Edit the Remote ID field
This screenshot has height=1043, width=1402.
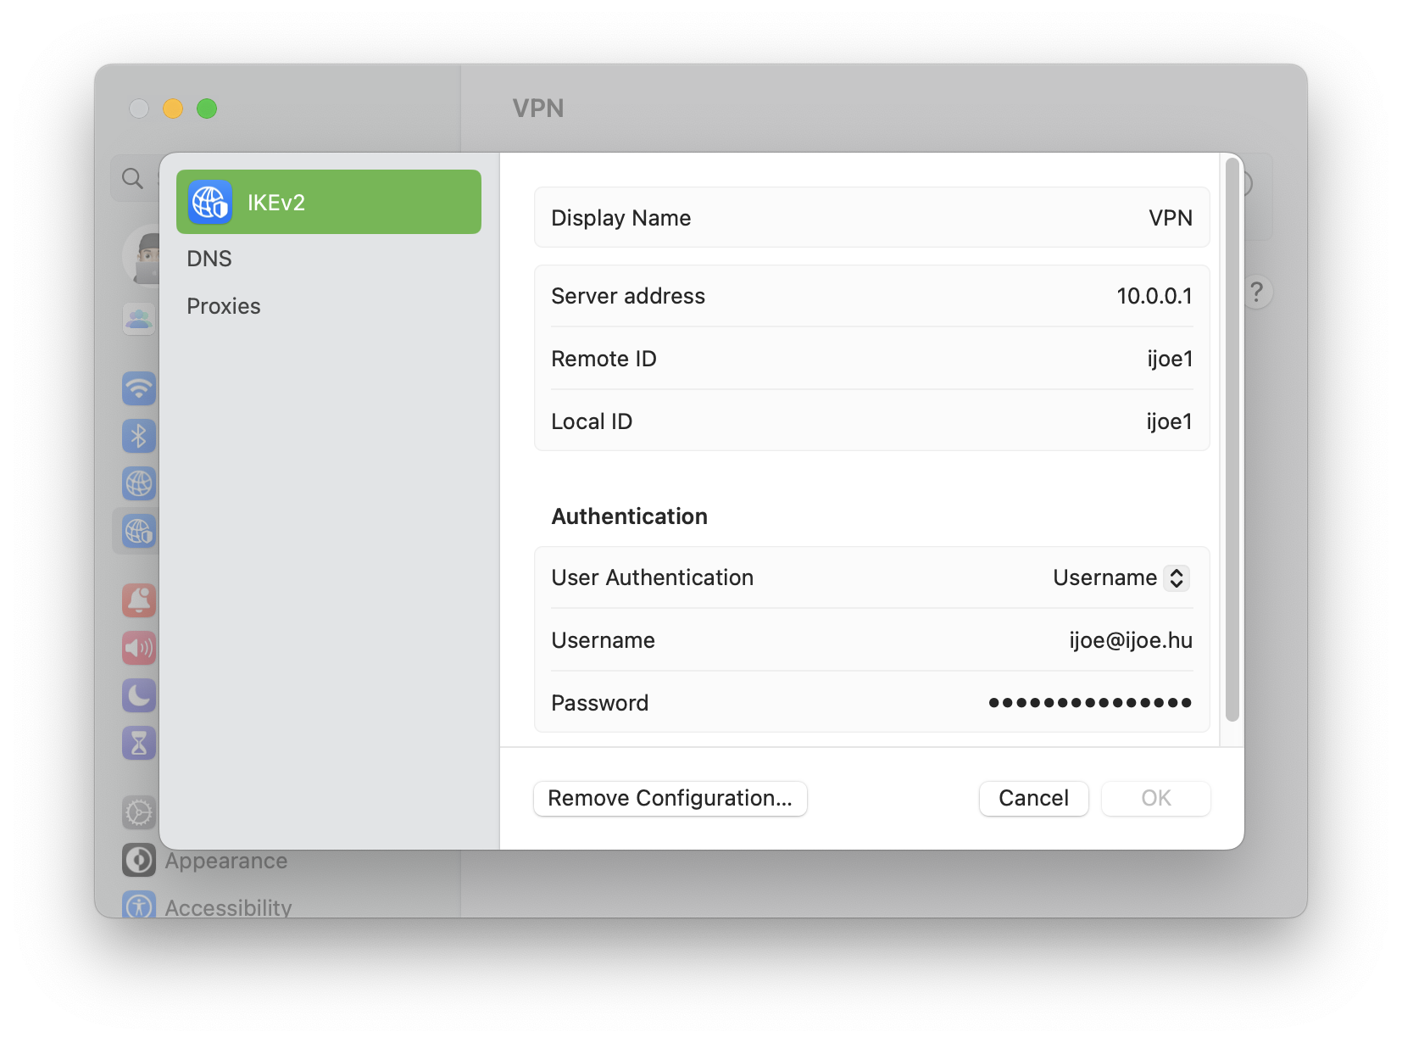[871, 359]
